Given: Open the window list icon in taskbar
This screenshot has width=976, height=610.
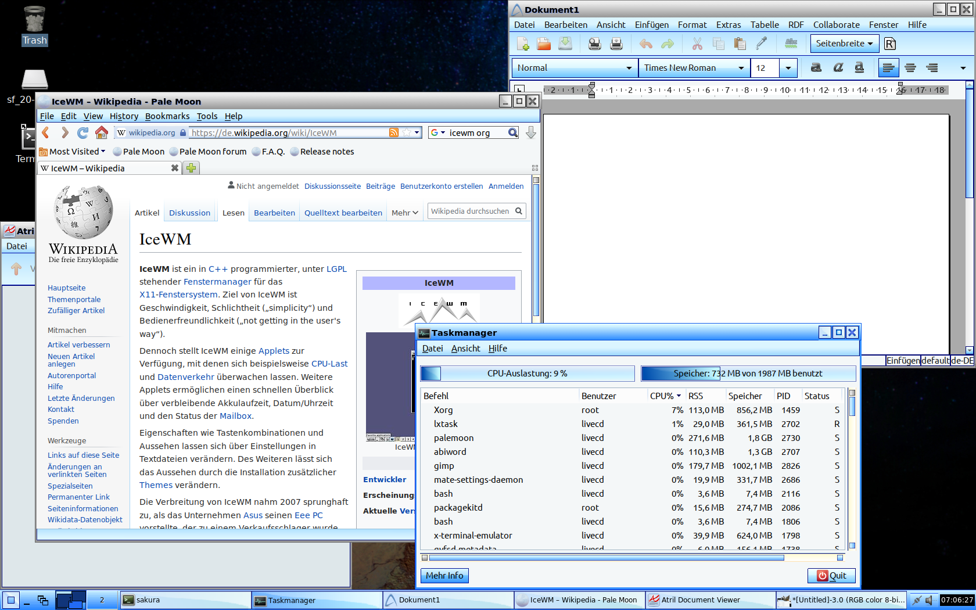Looking at the screenshot, I should (x=42, y=600).
